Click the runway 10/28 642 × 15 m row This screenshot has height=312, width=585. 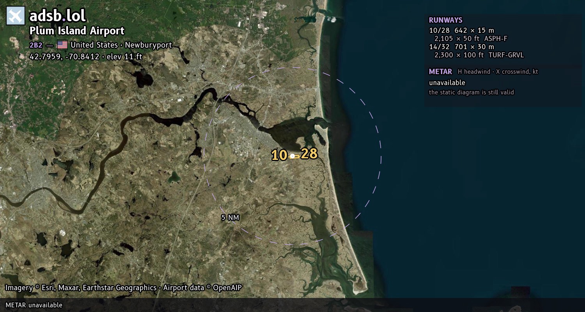[462, 30]
